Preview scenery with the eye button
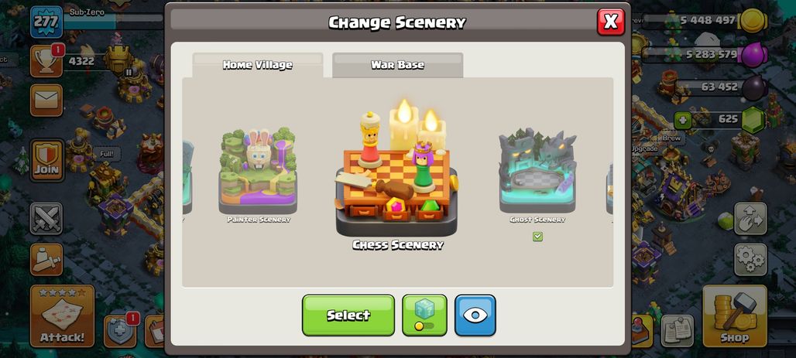 [x=475, y=315]
